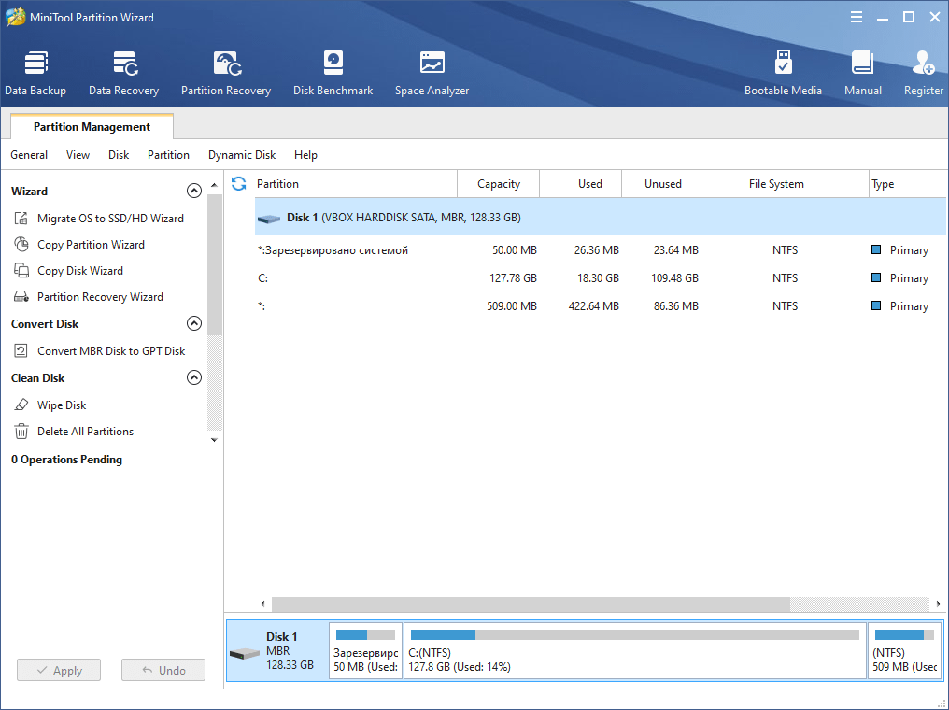
Task: Sort by the Used column header
Action: click(581, 183)
